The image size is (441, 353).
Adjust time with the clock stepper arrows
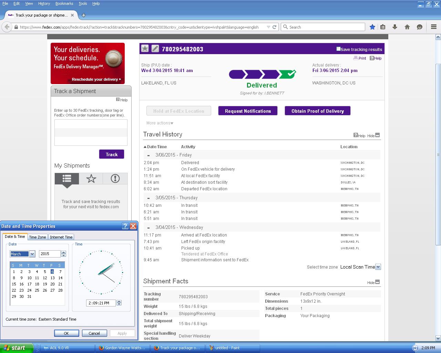119,303
